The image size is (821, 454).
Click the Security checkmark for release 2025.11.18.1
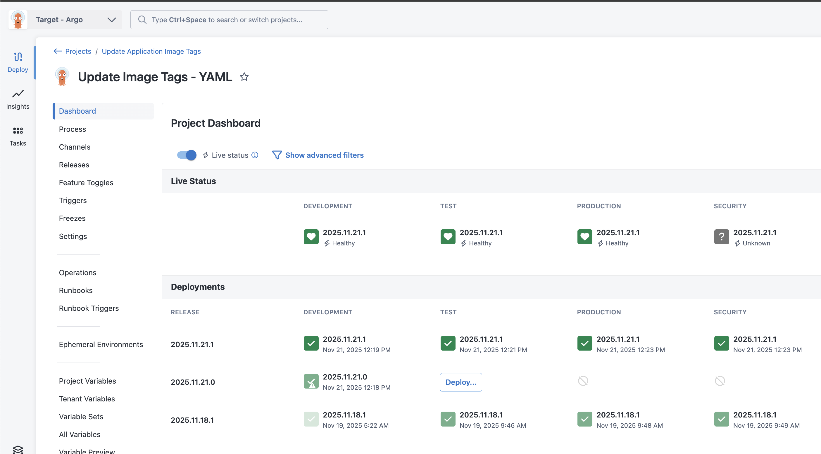pyautogui.click(x=722, y=419)
